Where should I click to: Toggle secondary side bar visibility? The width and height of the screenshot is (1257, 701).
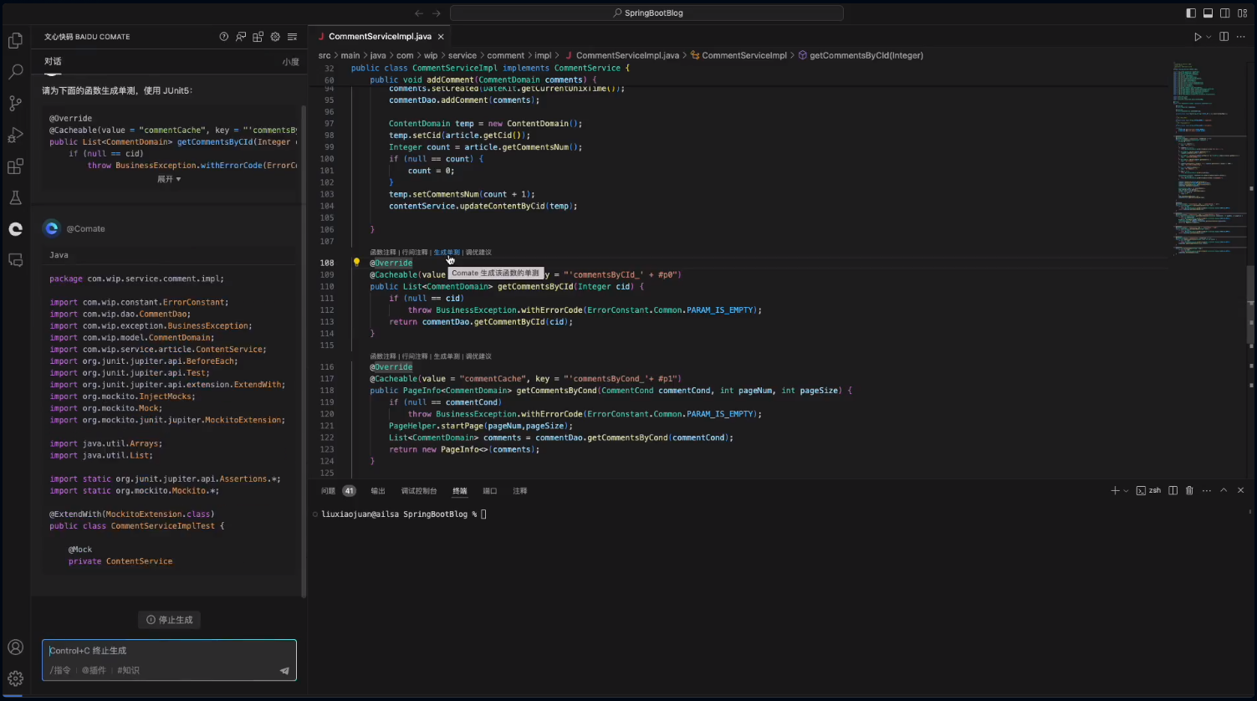pyautogui.click(x=1225, y=13)
